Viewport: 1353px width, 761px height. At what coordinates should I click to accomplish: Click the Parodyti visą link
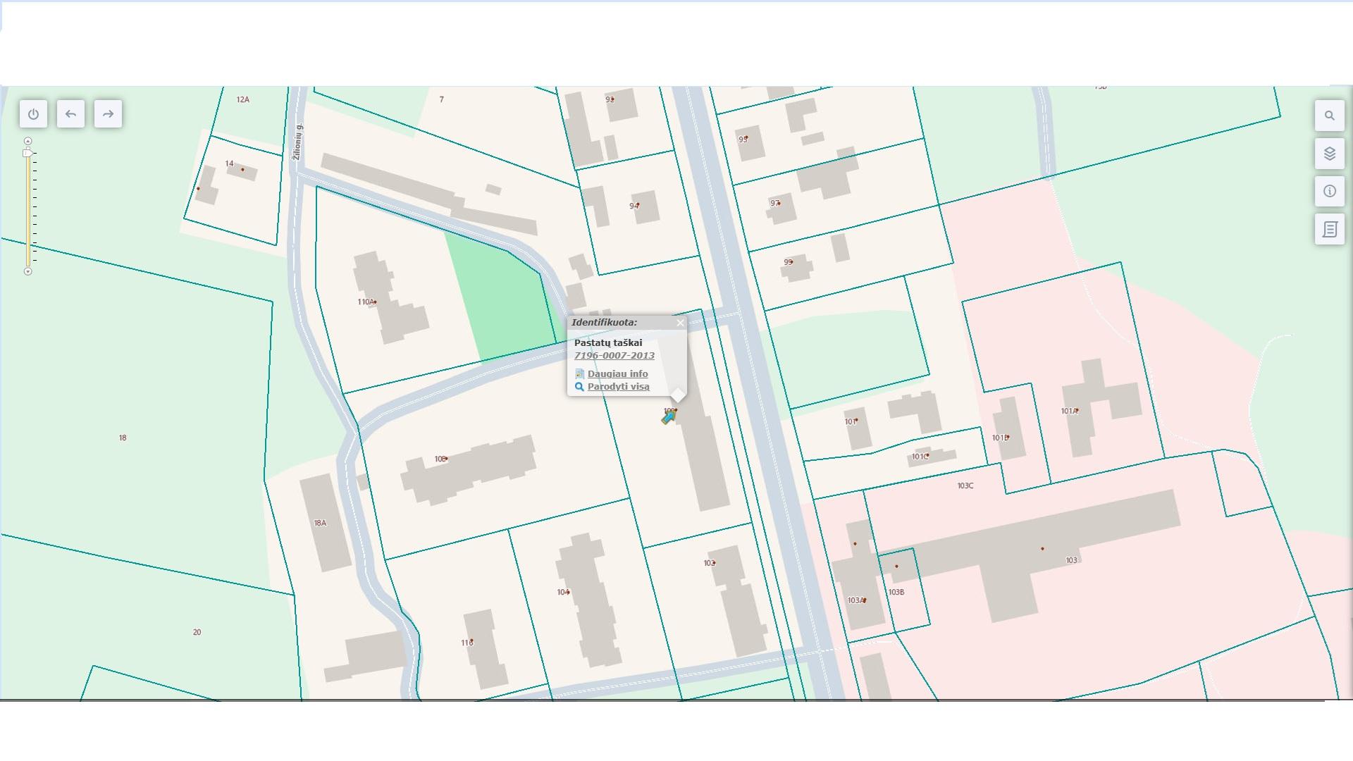(x=618, y=387)
